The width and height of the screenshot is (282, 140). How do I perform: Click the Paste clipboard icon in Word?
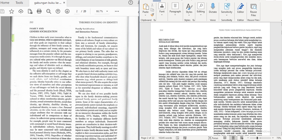tap(146, 7)
